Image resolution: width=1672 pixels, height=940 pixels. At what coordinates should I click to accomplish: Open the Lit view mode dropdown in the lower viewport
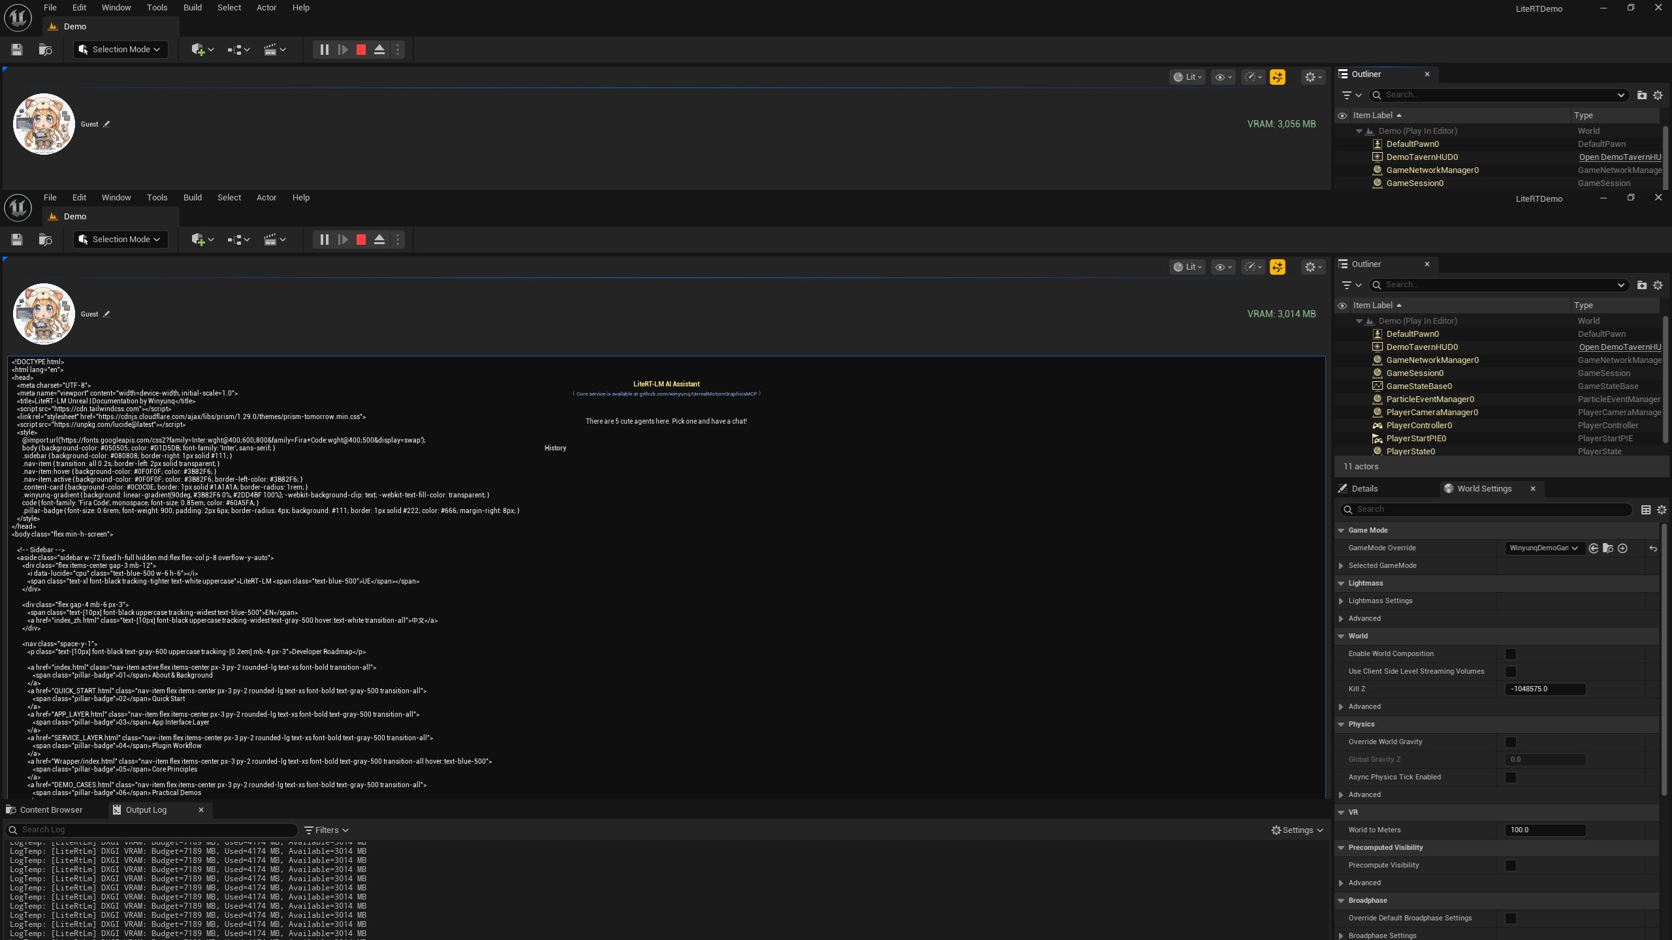pyautogui.click(x=1187, y=267)
